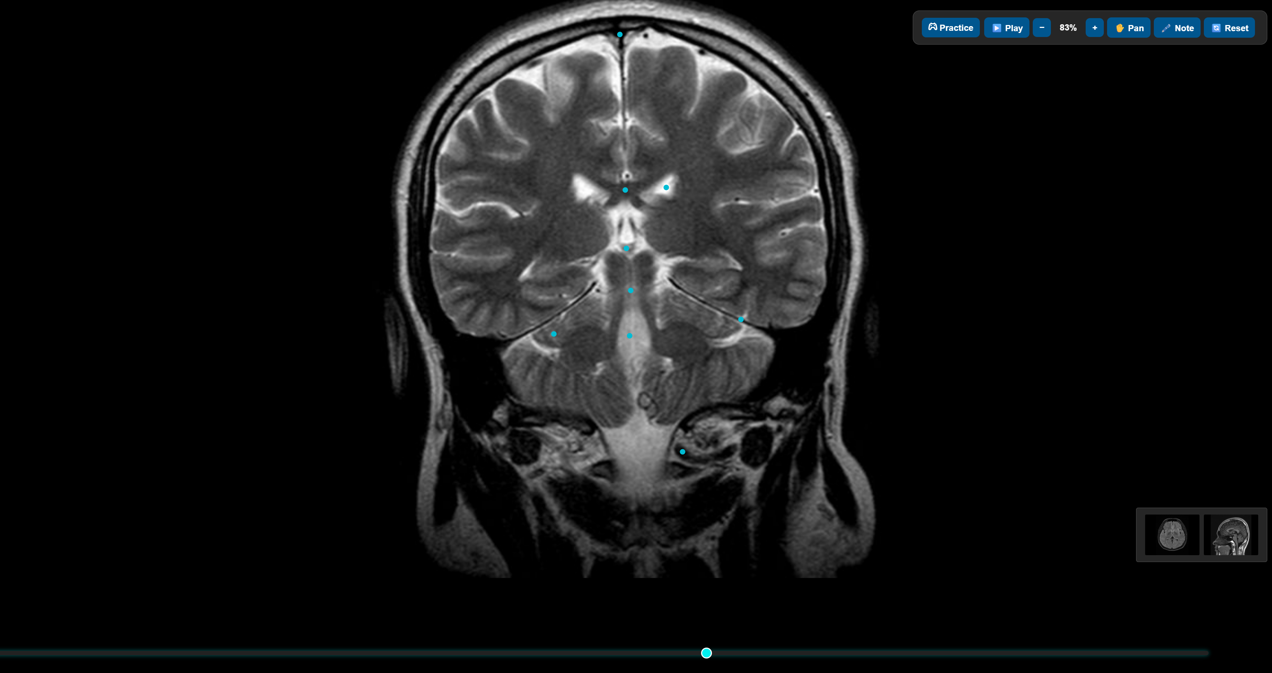Start slice playback with Play

pos(1006,28)
